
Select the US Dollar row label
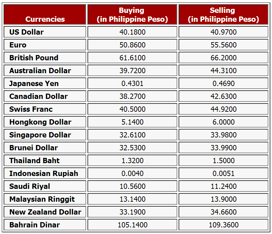pos(26,32)
